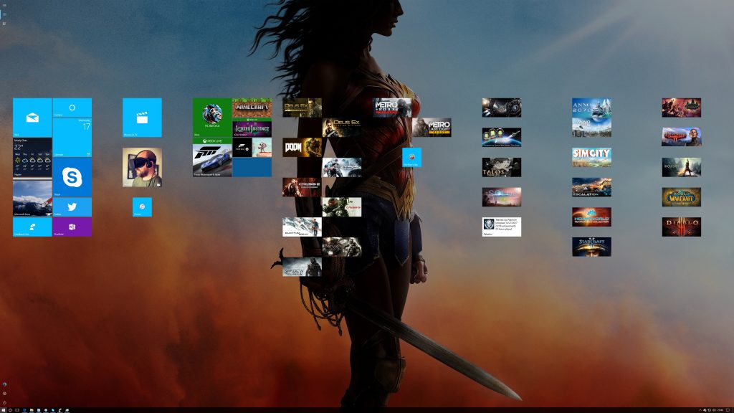Open the Movies & TV tile
This screenshot has height=413, width=734.
[x=143, y=118]
